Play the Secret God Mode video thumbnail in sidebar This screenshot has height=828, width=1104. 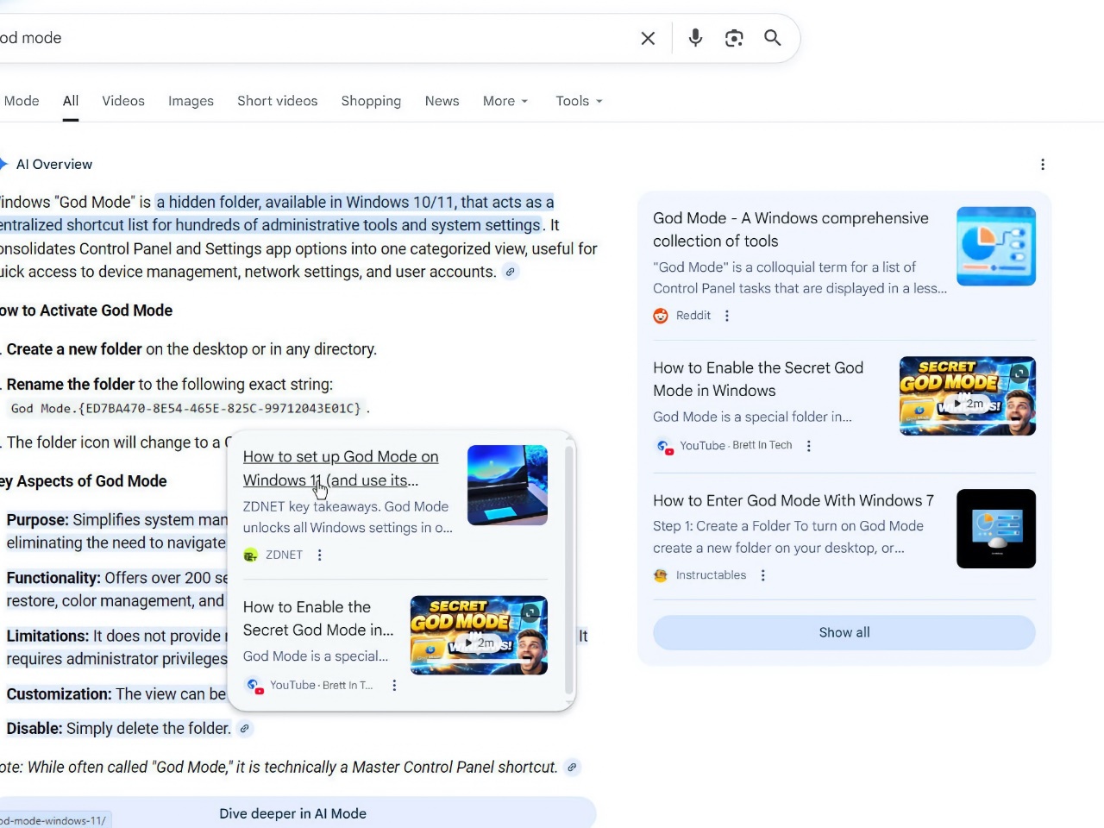pos(967,396)
